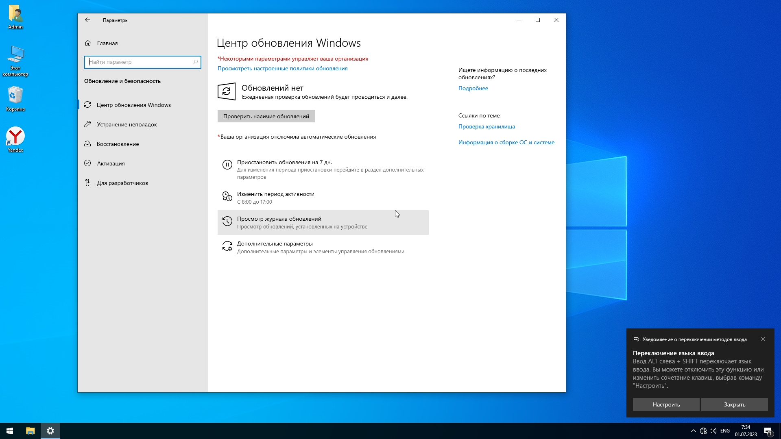Open Для разработчиков settings
781x439 pixels.
click(122, 183)
